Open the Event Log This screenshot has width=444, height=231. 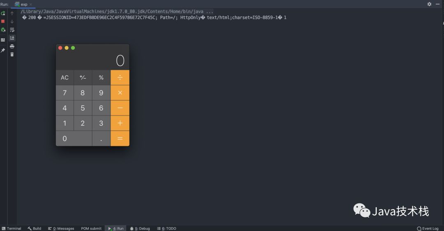coord(428,229)
